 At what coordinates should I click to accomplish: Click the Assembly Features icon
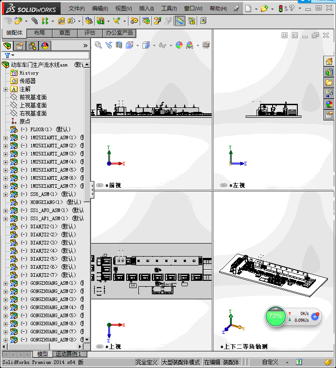[101, 21]
